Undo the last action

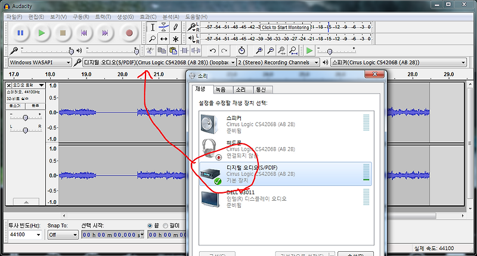click(x=213, y=51)
